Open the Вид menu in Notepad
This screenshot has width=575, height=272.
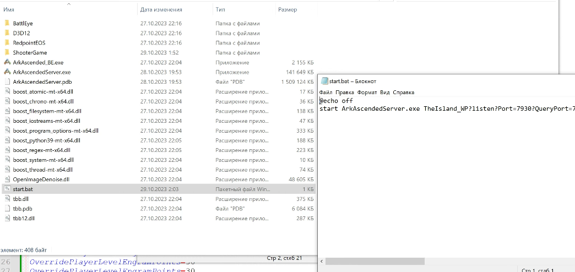[x=385, y=93]
